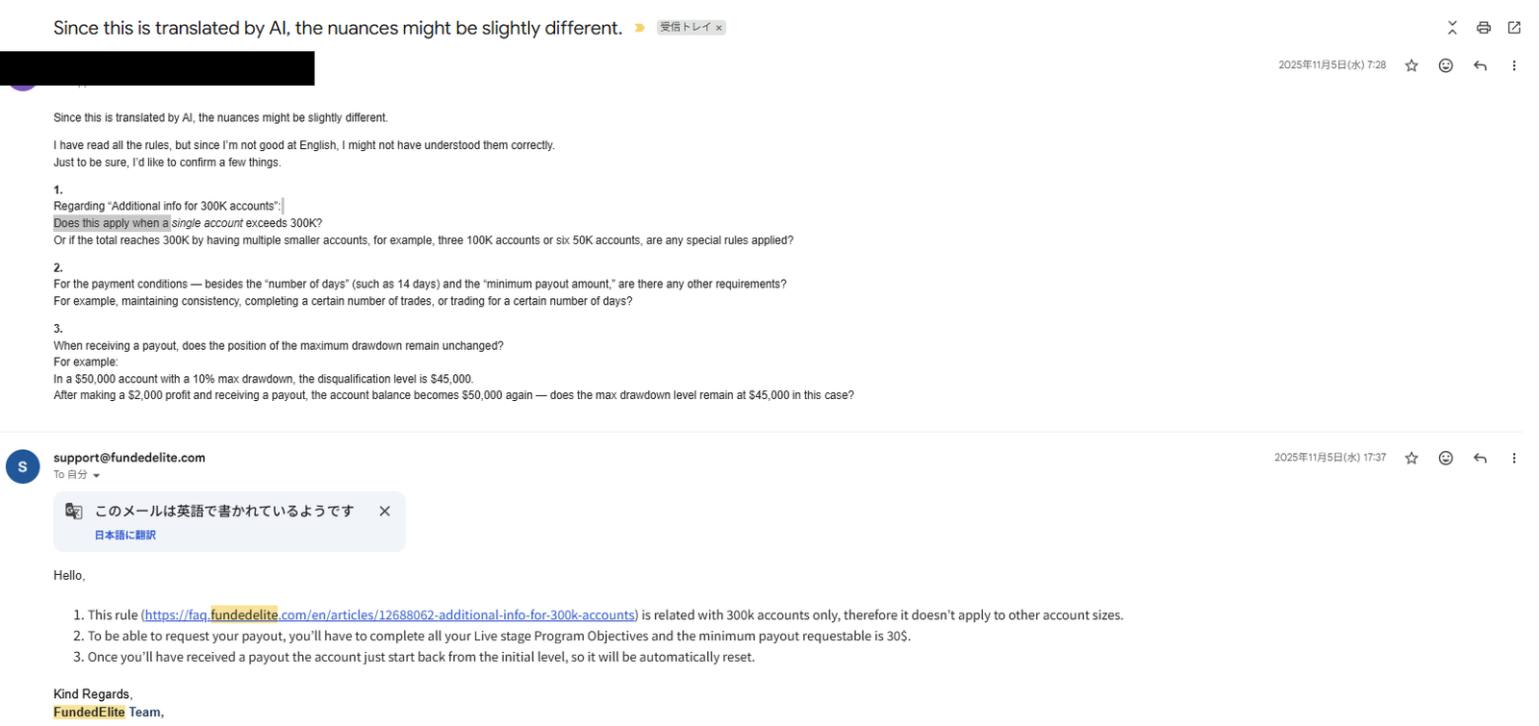Reply to the first message from 7:28
Image resolution: width=1539 pixels, height=726 pixels.
(x=1480, y=65)
